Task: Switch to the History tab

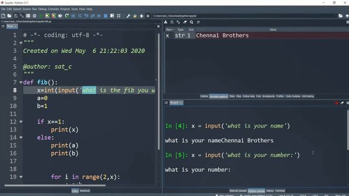Action: 270,191
